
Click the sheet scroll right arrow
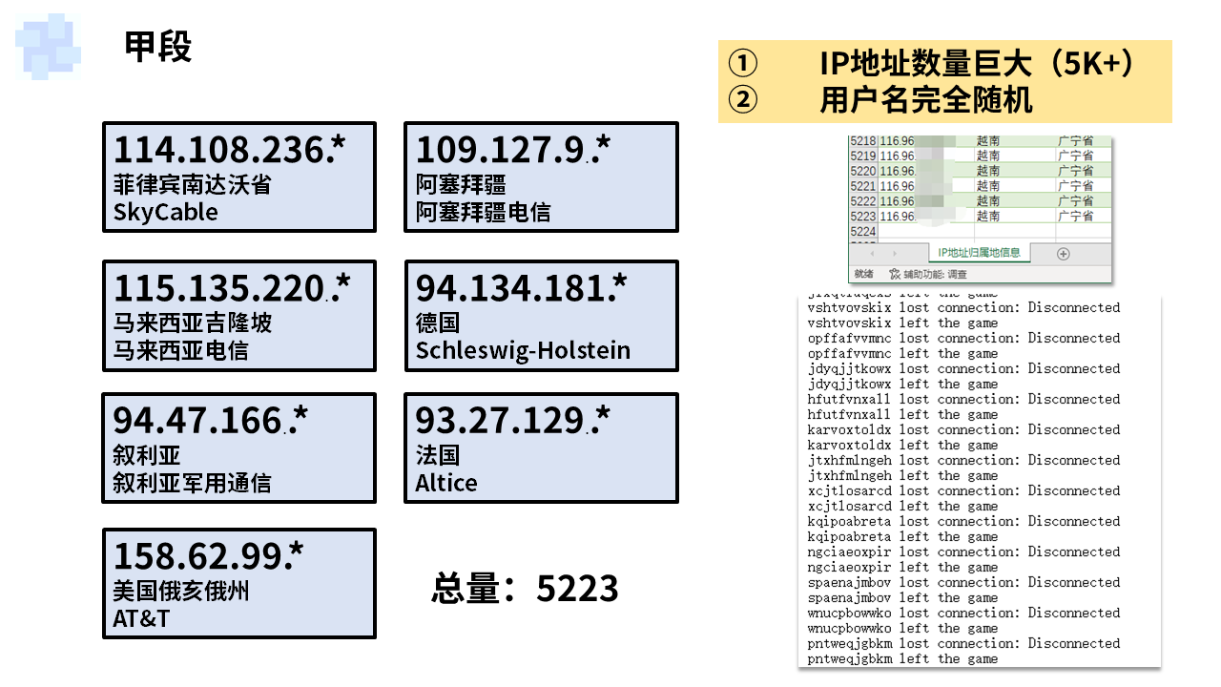pos(896,254)
